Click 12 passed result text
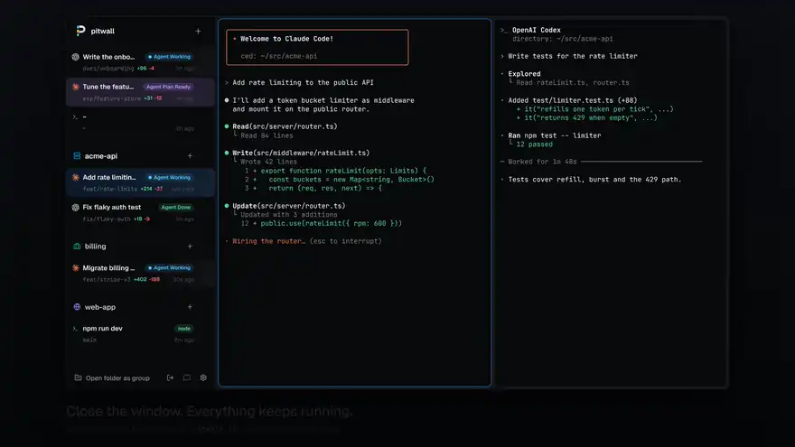The height and width of the screenshot is (447, 795). pos(535,144)
